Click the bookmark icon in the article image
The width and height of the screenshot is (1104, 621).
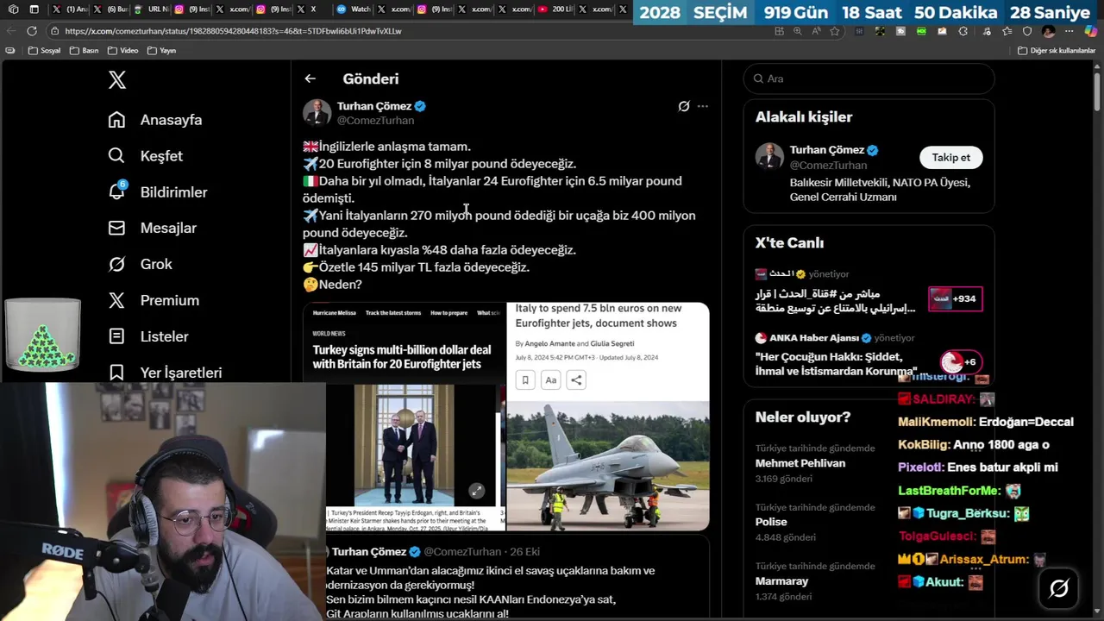[x=525, y=379]
